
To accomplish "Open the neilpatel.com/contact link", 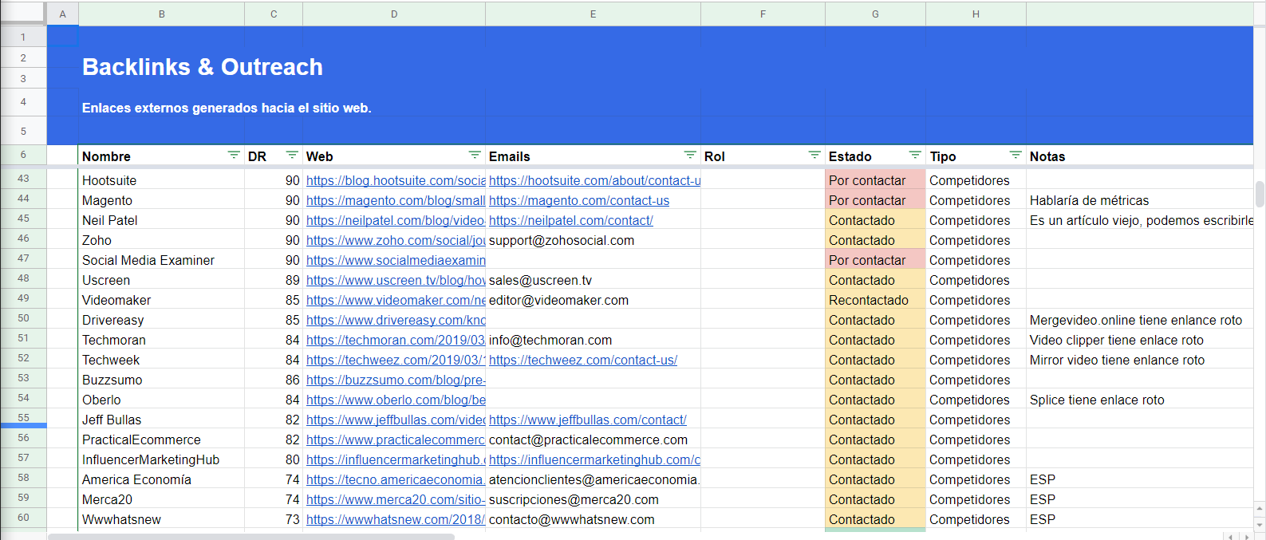I will pyautogui.click(x=571, y=221).
